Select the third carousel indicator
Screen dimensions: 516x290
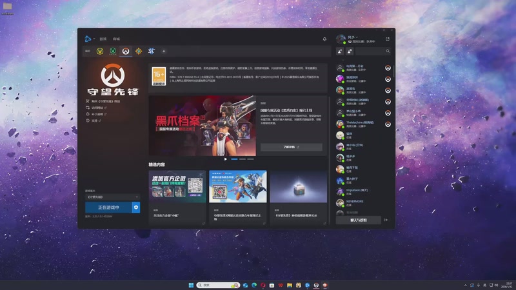click(x=250, y=159)
